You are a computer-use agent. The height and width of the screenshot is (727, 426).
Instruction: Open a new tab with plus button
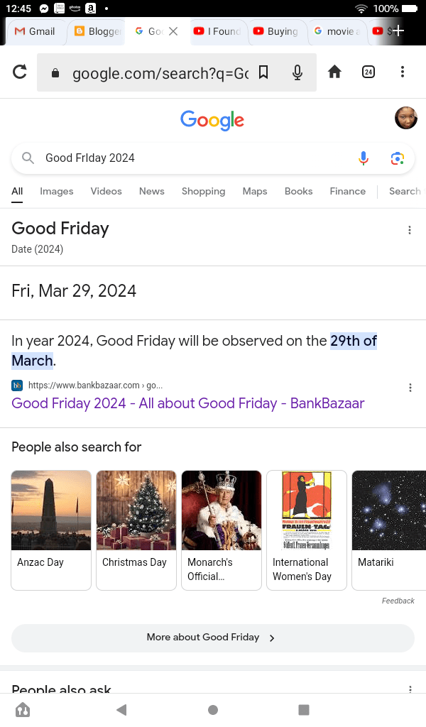tap(399, 31)
